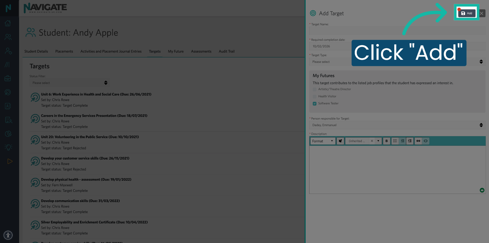Open the home icon in sidebar
This screenshot has height=243, width=489.
[8, 23]
